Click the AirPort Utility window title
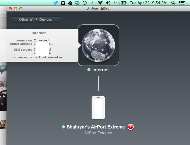The image size is (190, 145). (x=98, y=9)
